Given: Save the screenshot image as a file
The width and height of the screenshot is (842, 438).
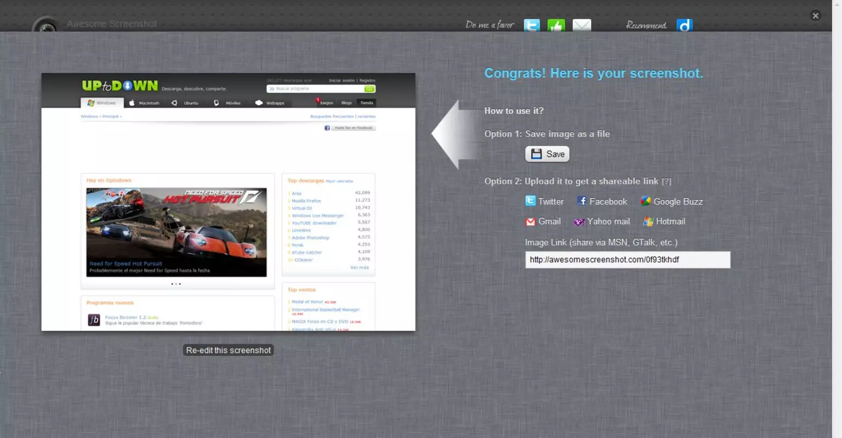Looking at the screenshot, I should 547,154.
